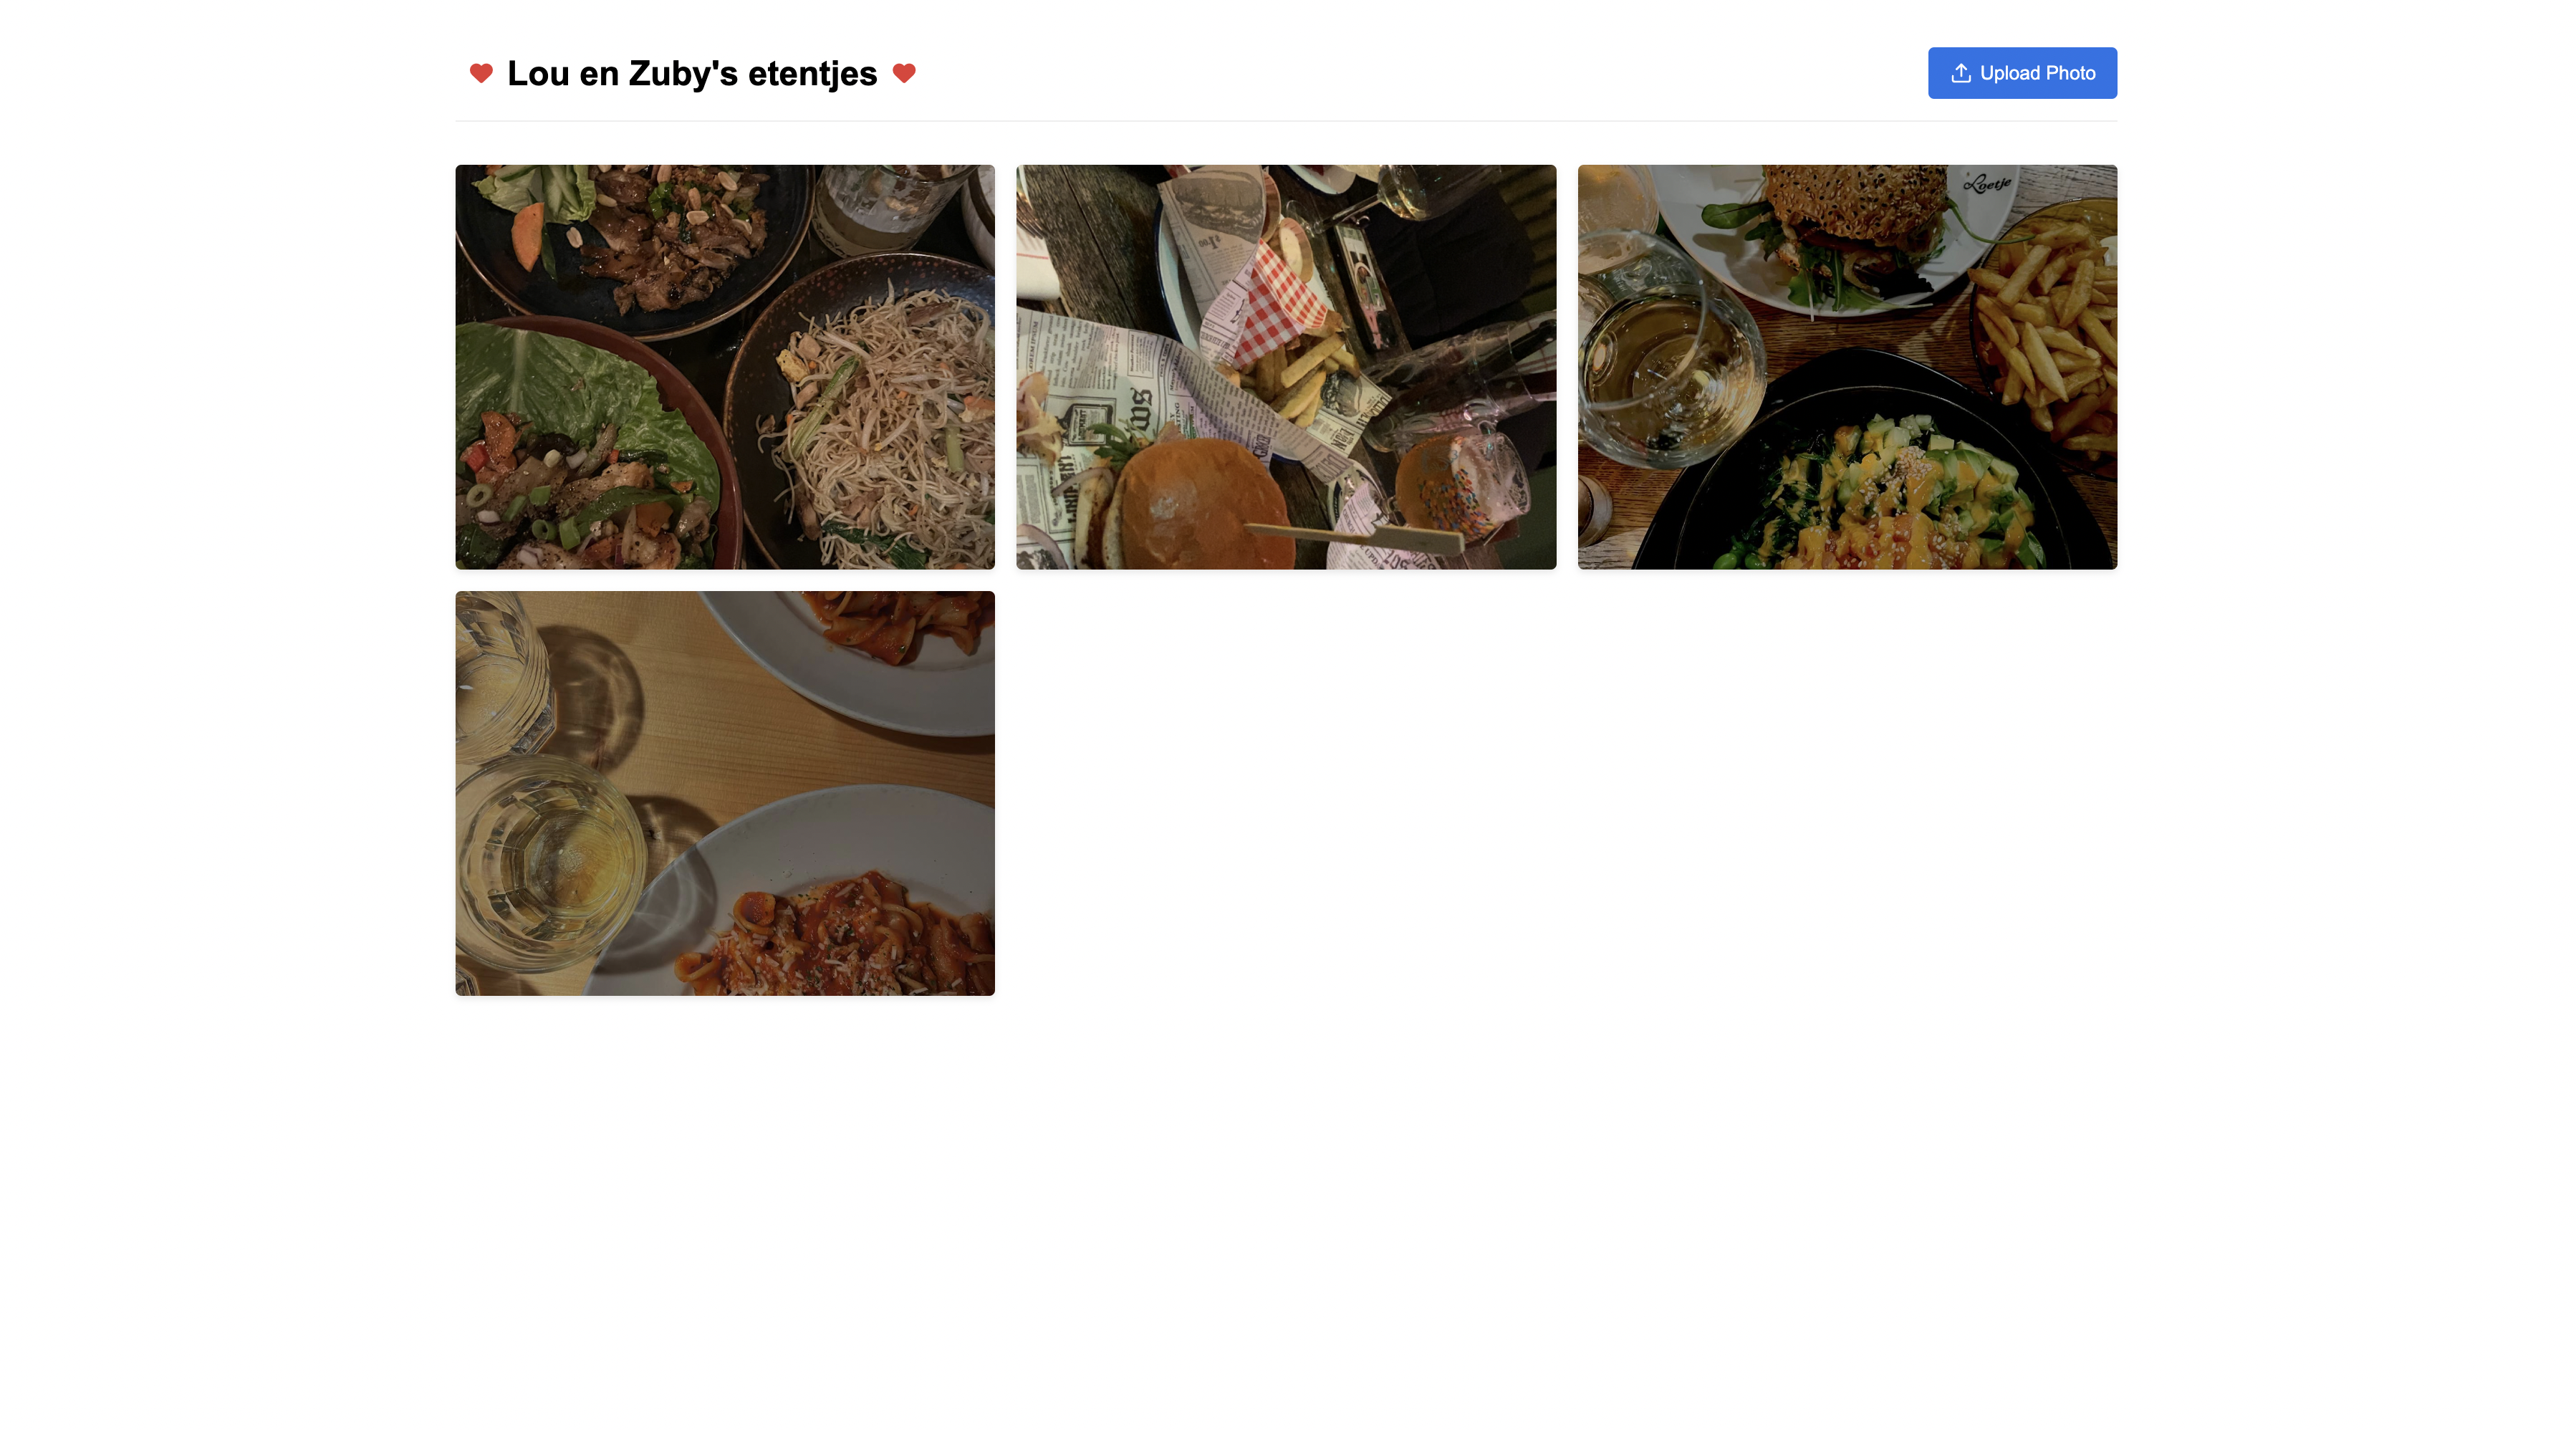2576x1430 pixels.
Task: Click the Loetje logo on the plate
Action: (1987, 184)
